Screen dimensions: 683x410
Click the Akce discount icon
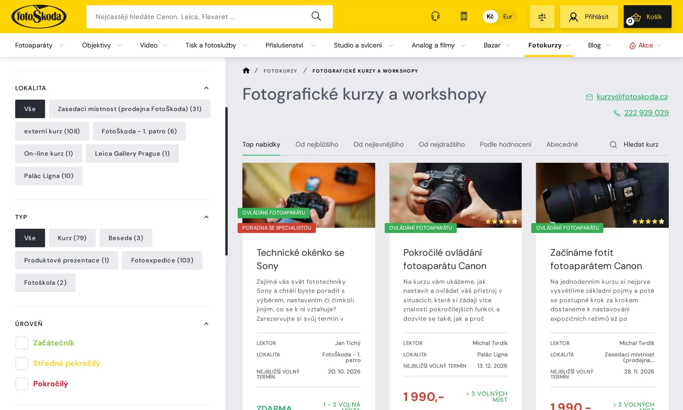pyautogui.click(x=632, y=46)
